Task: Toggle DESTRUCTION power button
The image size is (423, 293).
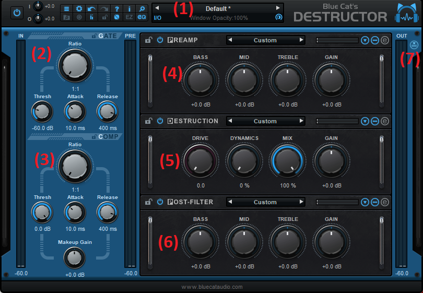Action: [x=160, y=121]
